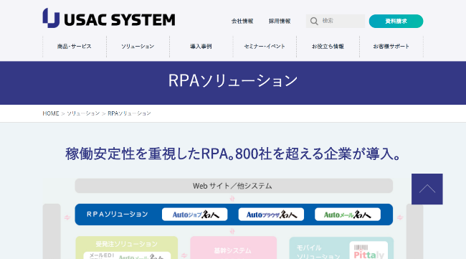Click the Autoジョブ名人 logo
Viewport: 466px width, 259px height.
click(195, 215)
